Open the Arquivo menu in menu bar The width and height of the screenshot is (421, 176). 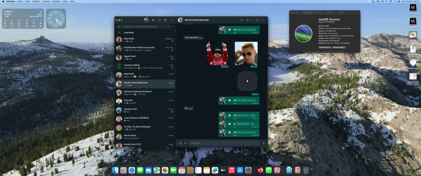click(20, 1)
